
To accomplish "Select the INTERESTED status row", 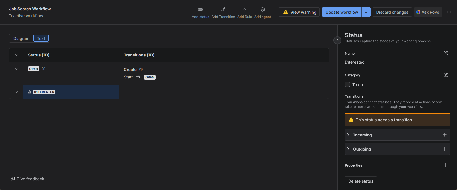I will (71, 92).
